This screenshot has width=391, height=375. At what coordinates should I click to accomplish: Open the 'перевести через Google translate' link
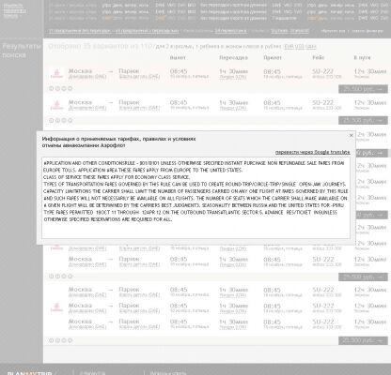point(312,152)
